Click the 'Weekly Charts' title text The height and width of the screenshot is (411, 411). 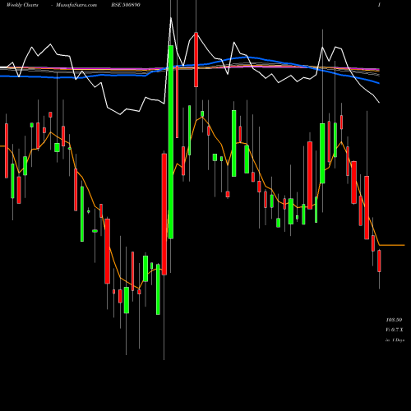[x=22, y=5]
